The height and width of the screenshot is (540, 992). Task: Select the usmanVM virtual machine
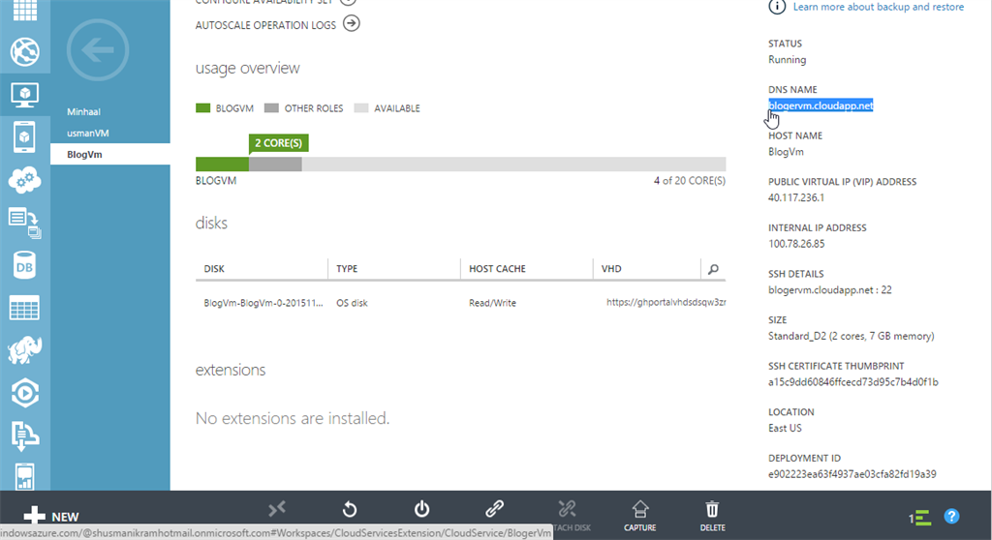pyautogui.click(x=88, y=134)
